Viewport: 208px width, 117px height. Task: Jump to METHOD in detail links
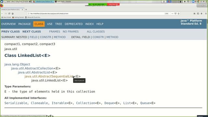pos(112,37)
